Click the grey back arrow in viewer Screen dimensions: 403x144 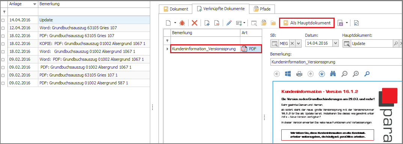(277, 74)
